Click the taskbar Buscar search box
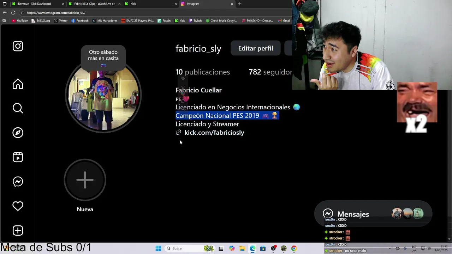The image size is (452, 254). [190, 248]
